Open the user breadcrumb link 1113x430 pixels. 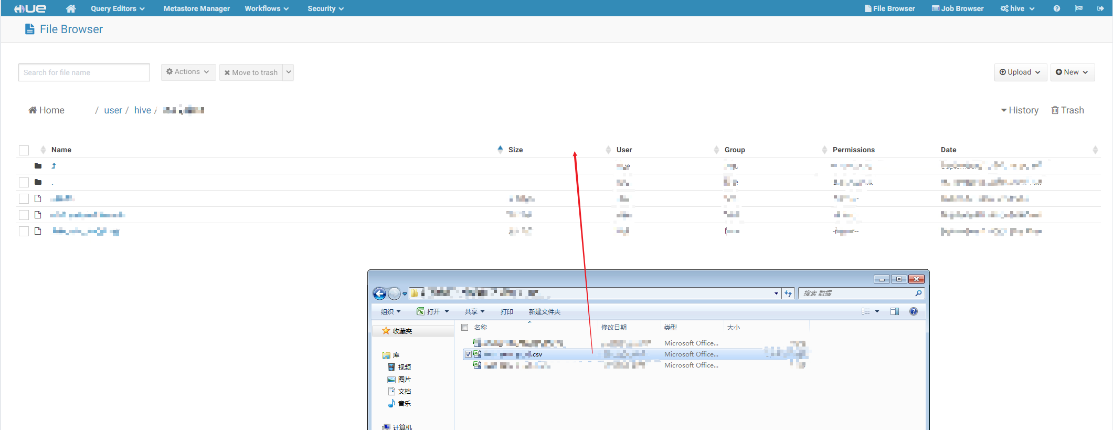pyautogui.click(x=113, y=110)
